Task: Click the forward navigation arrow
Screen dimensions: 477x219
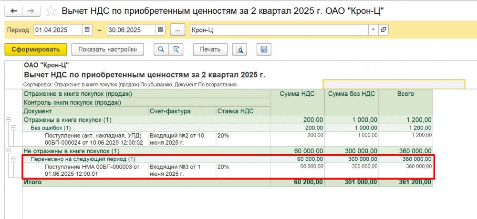Action: [31, 10]
